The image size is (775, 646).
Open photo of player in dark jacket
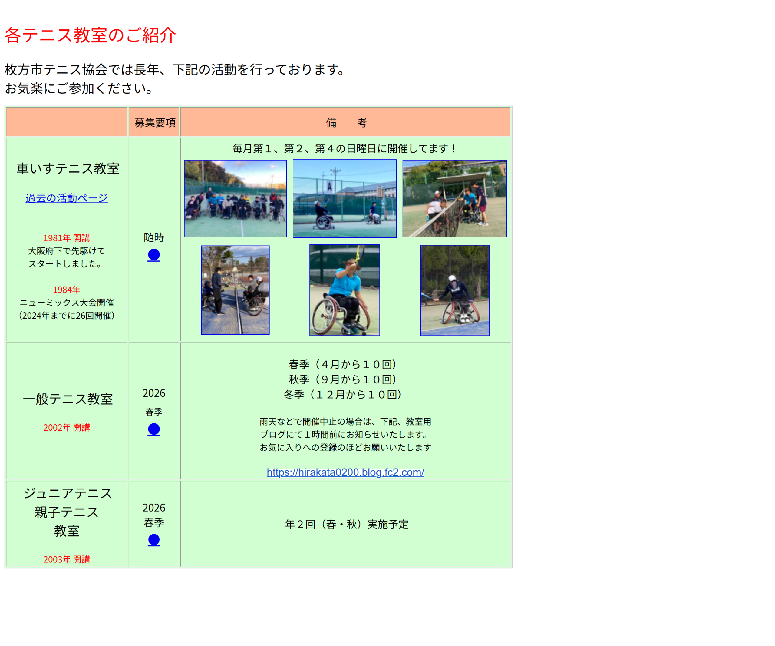pos(455,290)
